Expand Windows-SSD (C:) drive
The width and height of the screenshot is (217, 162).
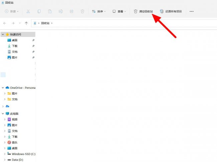pyautogui.click(x=5, y=154)
